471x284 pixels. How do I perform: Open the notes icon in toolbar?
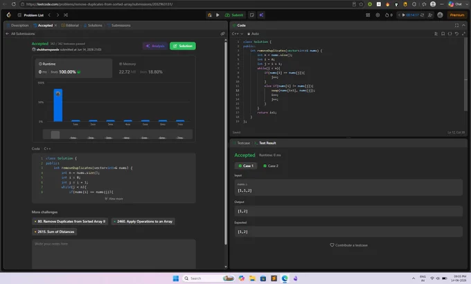[251, 15]
